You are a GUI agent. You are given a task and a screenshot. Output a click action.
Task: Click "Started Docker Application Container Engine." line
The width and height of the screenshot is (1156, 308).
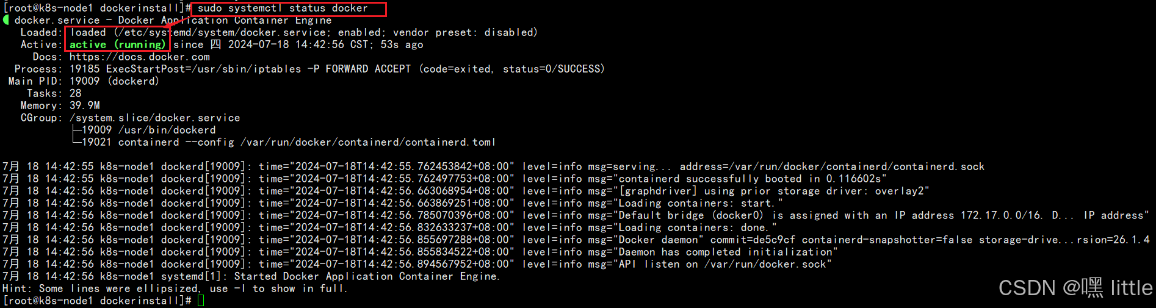coord(367,276)
